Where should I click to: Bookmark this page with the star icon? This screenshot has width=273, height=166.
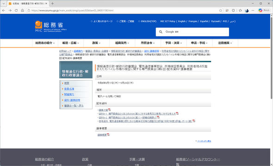[221, 11]
